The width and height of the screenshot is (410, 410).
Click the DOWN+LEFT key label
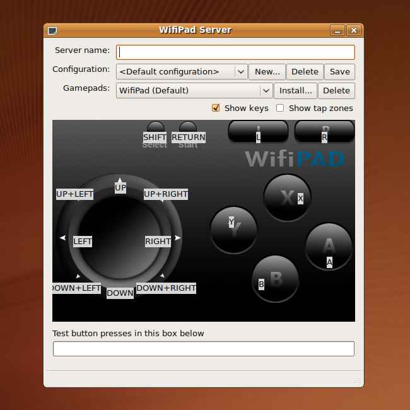tap(76, 288)
